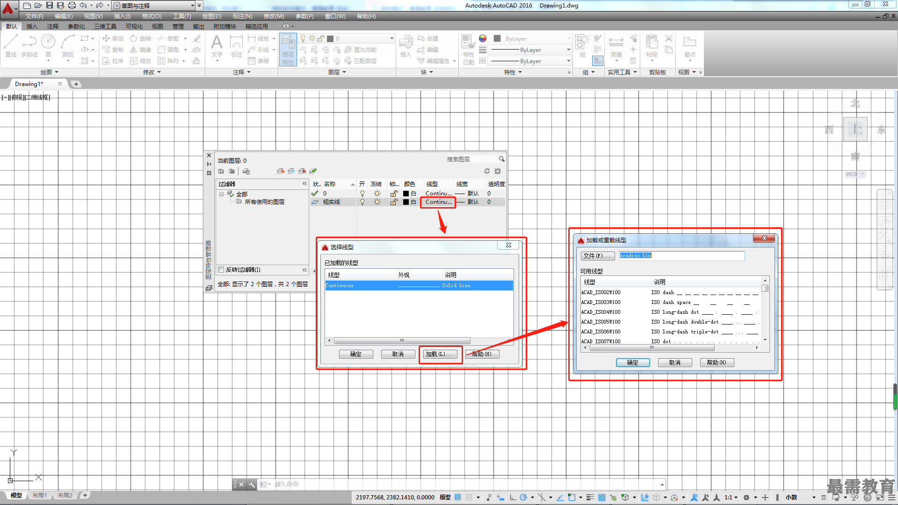Screen dimensions: 898x505
Task: Click Delete Layer icon in layer manager
Action: [302, 171]
